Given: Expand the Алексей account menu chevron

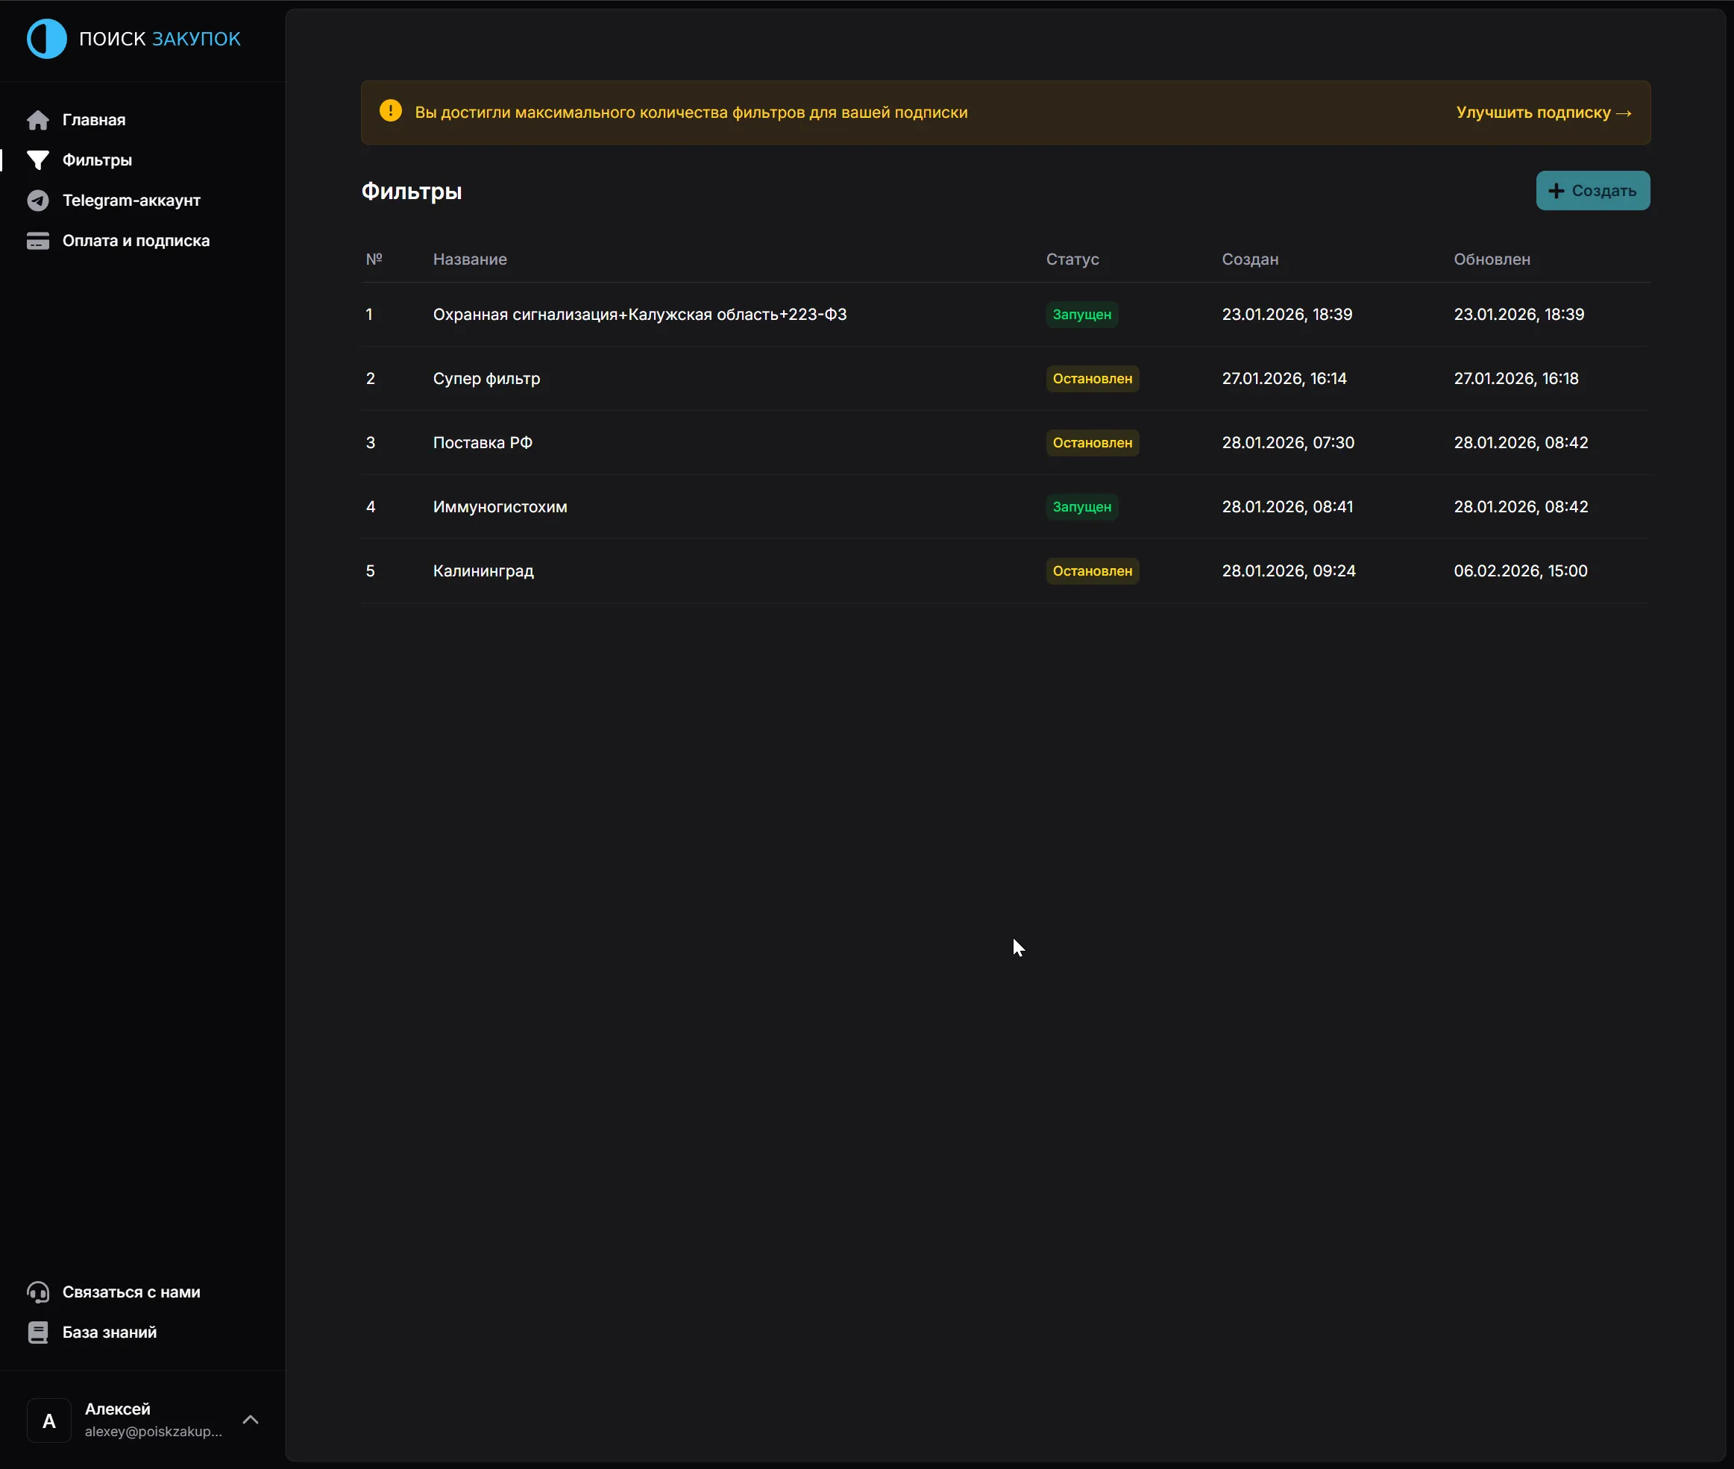Looking at the screenshot, I should coord(250,1420).
